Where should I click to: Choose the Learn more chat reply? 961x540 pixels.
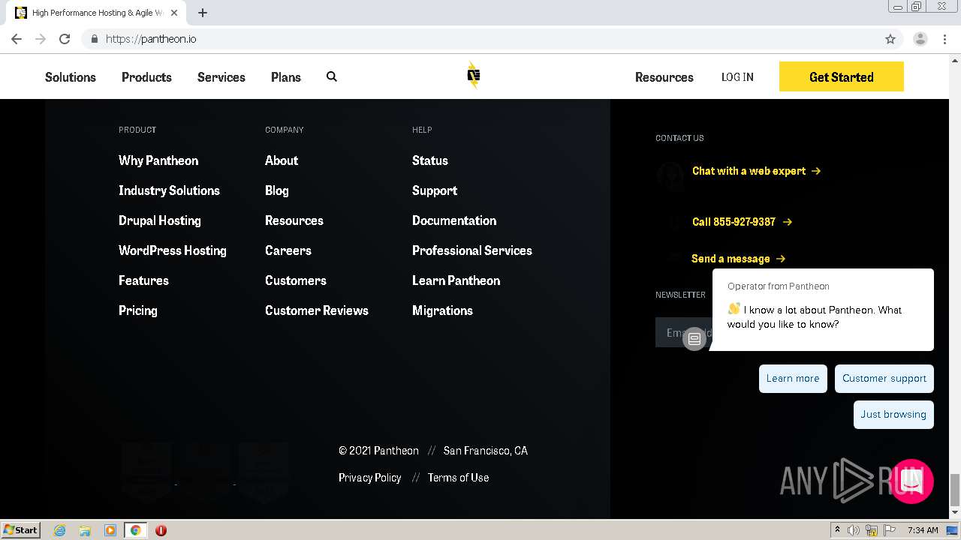[793, 379]
